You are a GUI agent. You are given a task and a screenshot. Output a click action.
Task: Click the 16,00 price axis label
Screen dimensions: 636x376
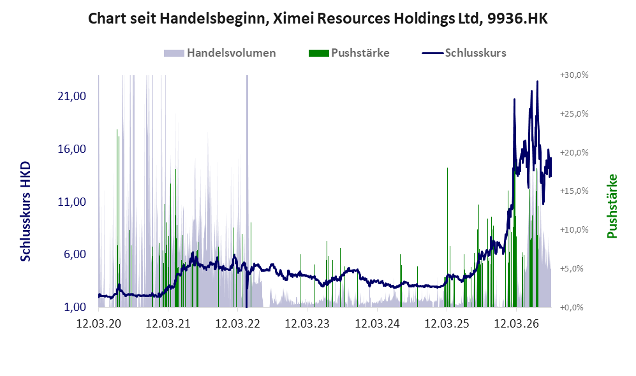click(x=72, y=149)
